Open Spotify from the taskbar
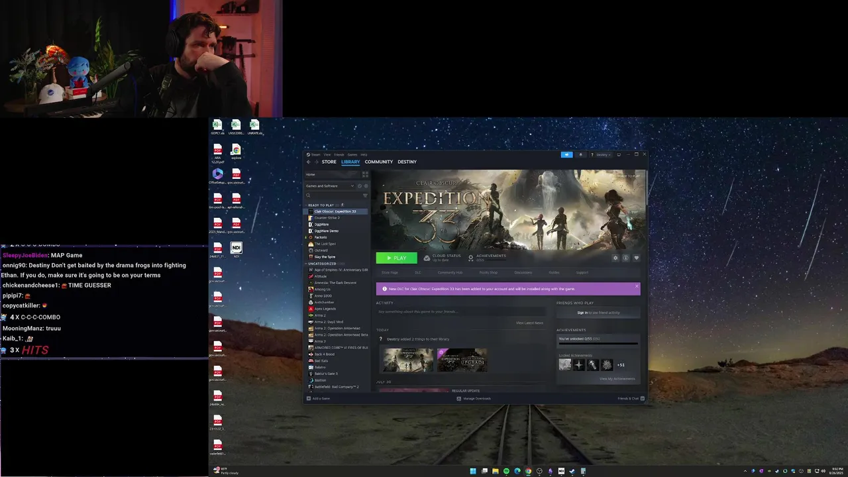848x477 pixels. click(x=506, y=471)
